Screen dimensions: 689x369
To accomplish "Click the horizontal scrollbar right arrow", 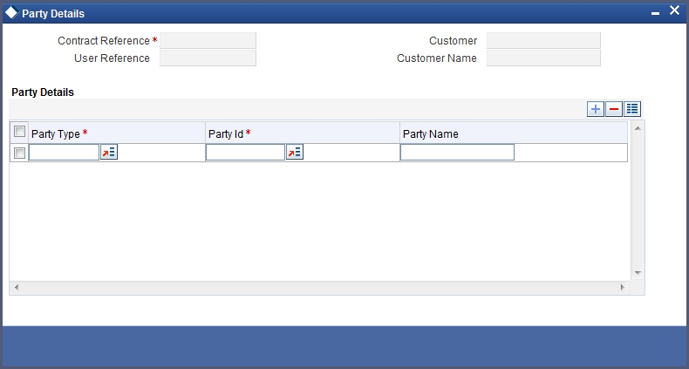I will [623, 287].
